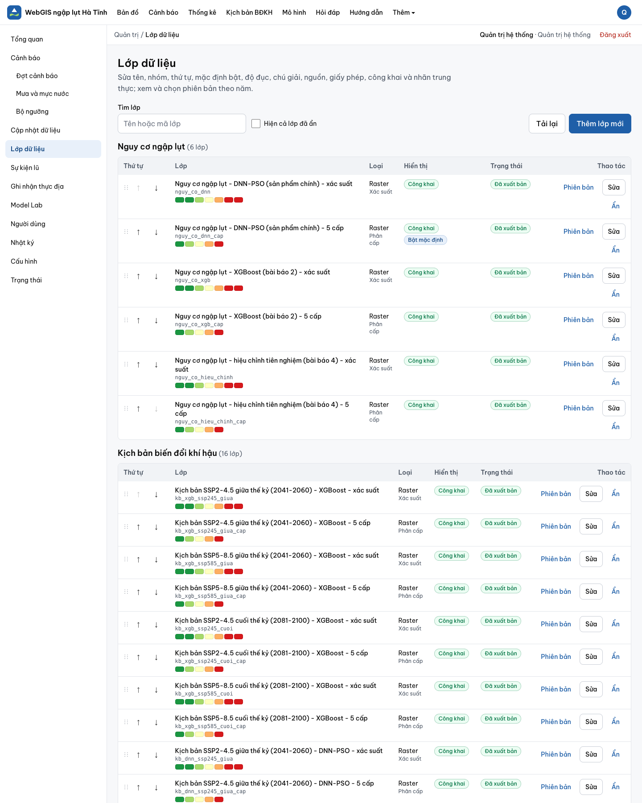Open the Q user avatar
642x803 pixels.
point(624,12)
